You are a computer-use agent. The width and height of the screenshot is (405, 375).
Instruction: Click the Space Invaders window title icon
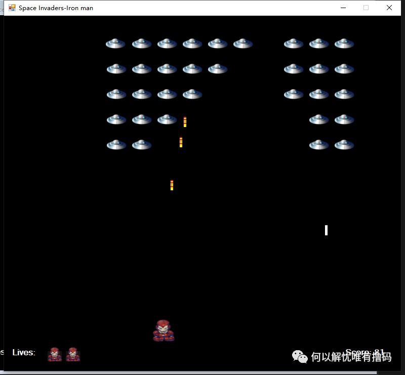(12, 8)
